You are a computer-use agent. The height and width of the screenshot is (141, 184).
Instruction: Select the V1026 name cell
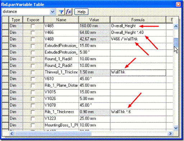pyautogui.click(x=61, y=99)
